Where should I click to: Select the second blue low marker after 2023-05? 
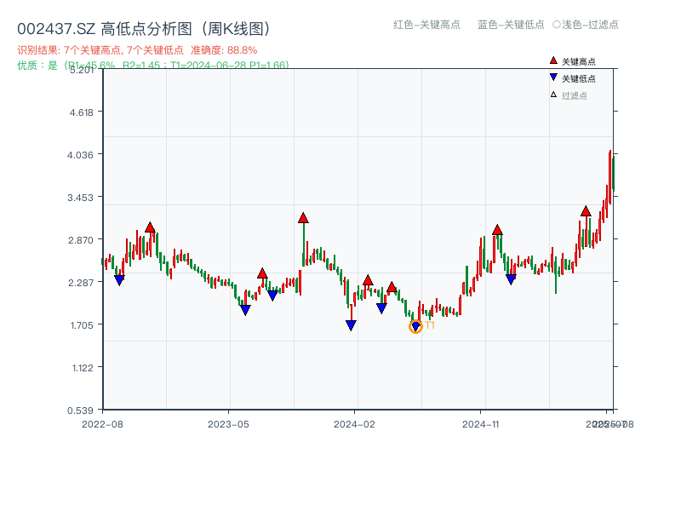tap(272, 296)
